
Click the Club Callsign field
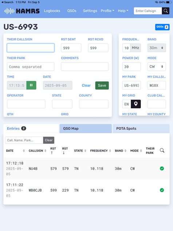(157, 104)
